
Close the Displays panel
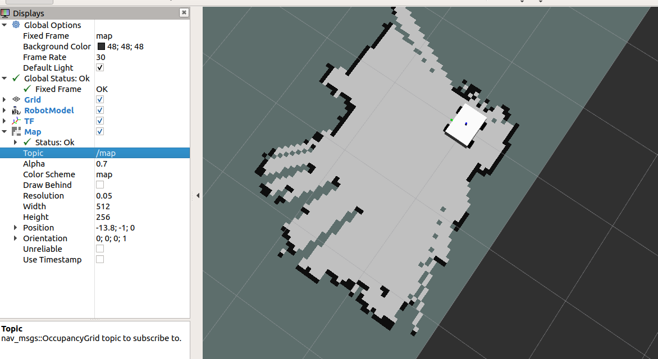[184, 12]
